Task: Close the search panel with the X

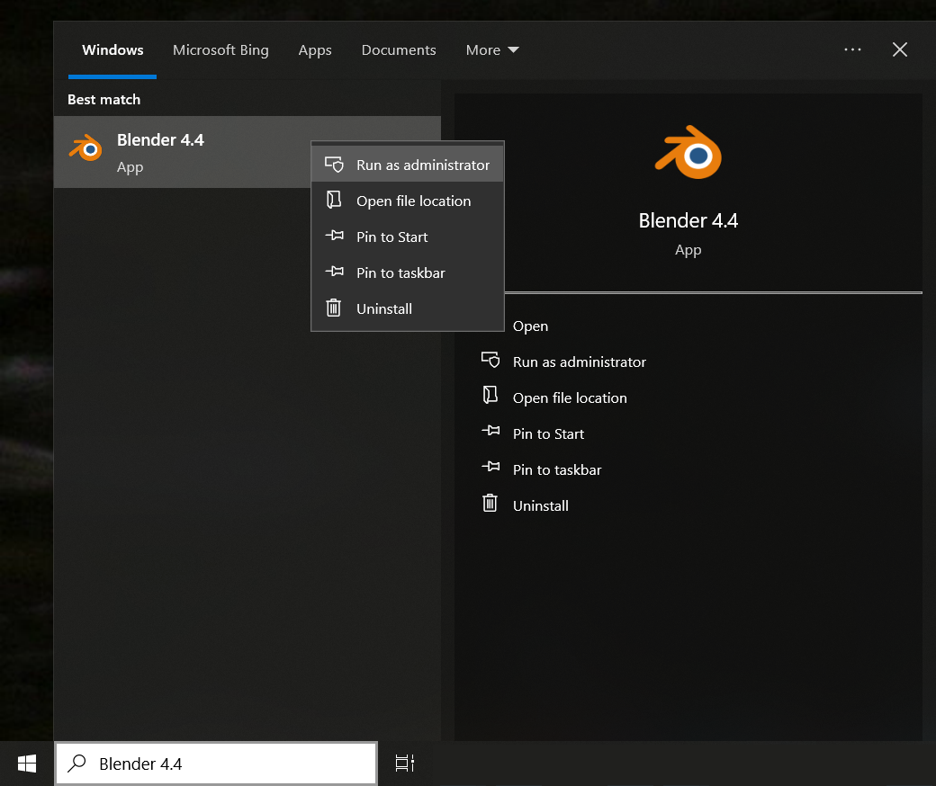Action: pyautogui.click(x=900, y=49)
